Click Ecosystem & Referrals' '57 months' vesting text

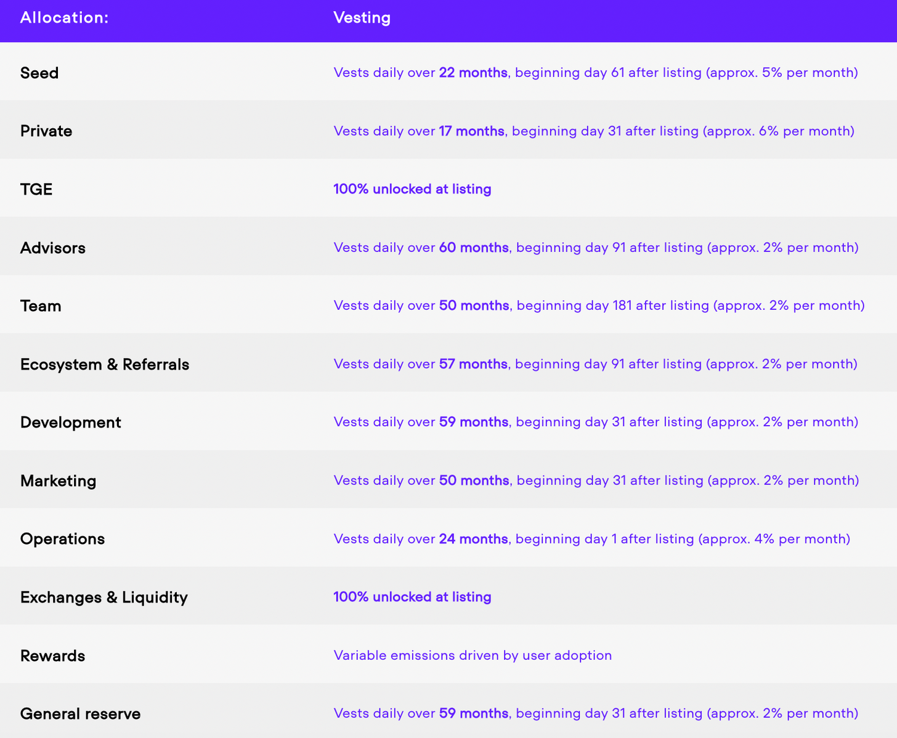point(473,364)
